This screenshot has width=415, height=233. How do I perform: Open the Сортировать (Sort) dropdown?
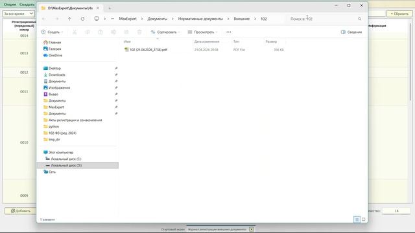pyautogui.click(x=165, y=32)
